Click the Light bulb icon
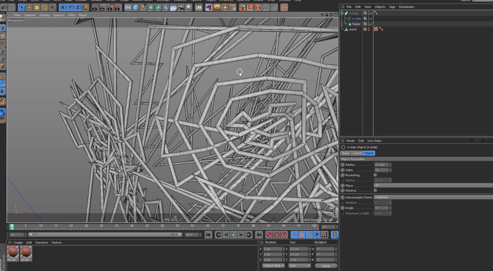The height and width of the screenshot is (271, 493). (189, 7)
